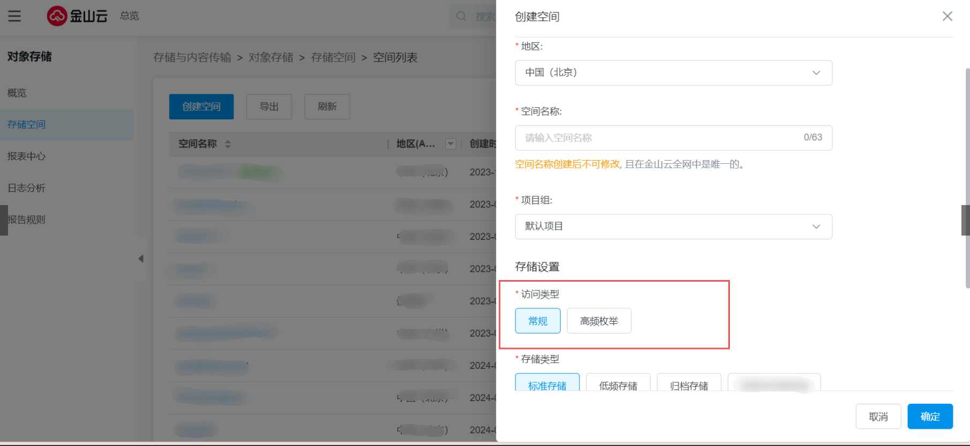Click the panel's vertical scrollbar
The width and height of the screenshot is (970, 446).
[x=967, y=177]
